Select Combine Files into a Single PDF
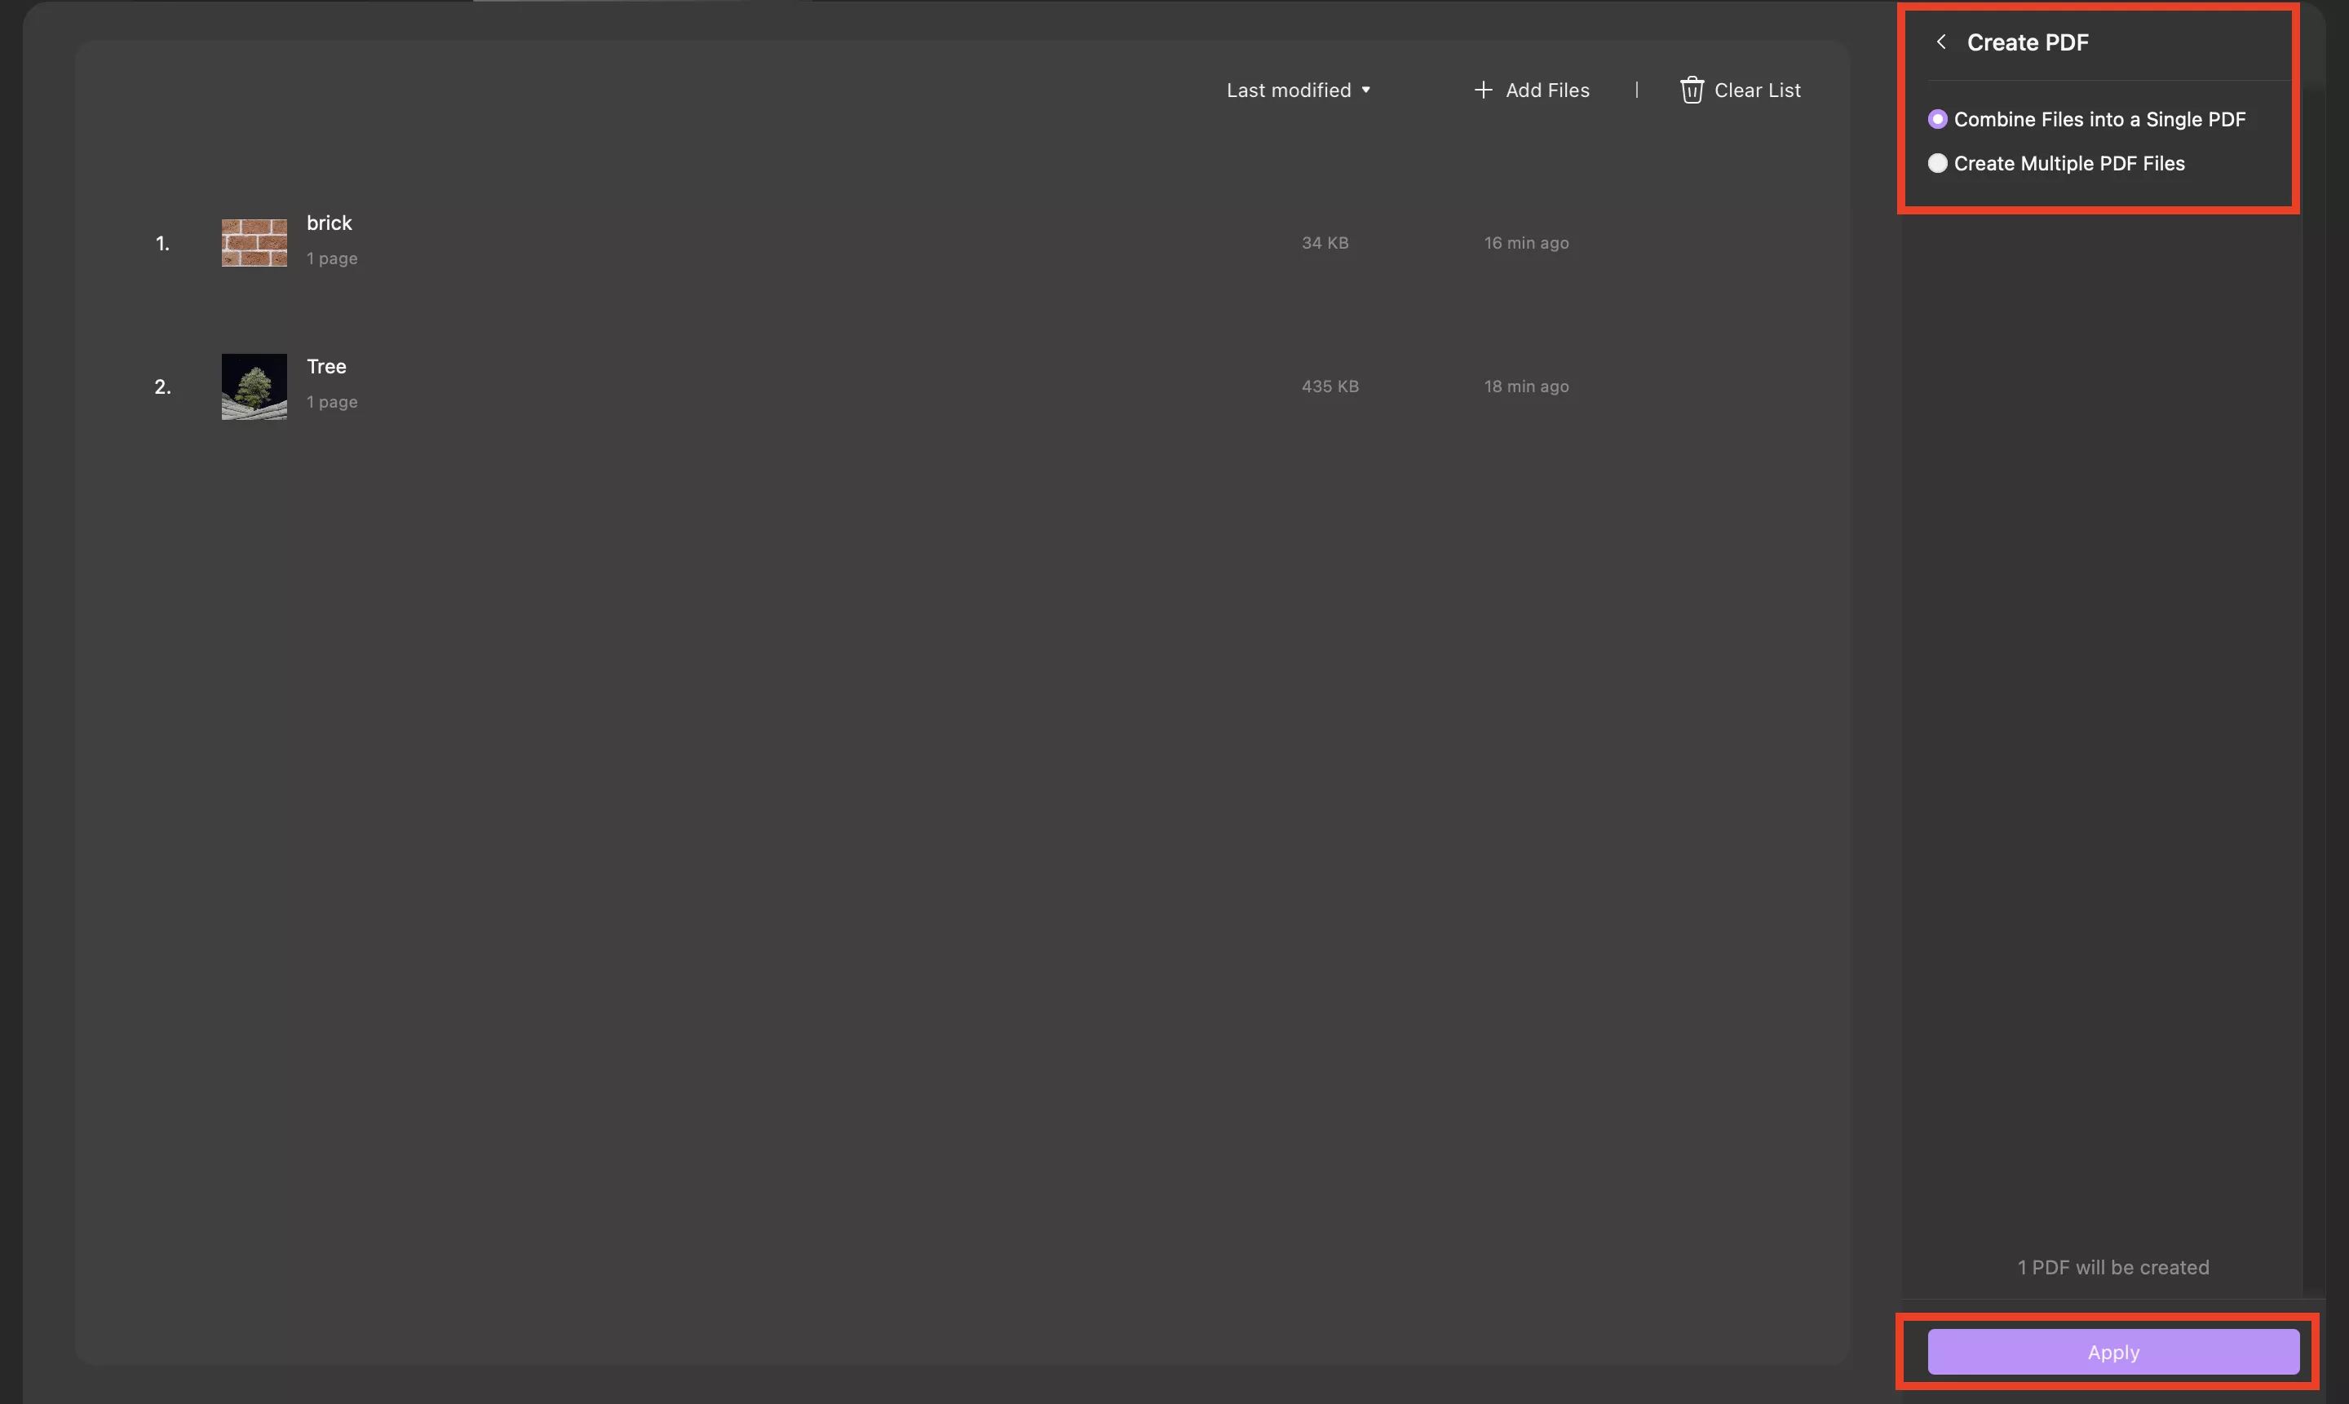This screenshot has width=2349, height=1404. (x=2087, y=119)
